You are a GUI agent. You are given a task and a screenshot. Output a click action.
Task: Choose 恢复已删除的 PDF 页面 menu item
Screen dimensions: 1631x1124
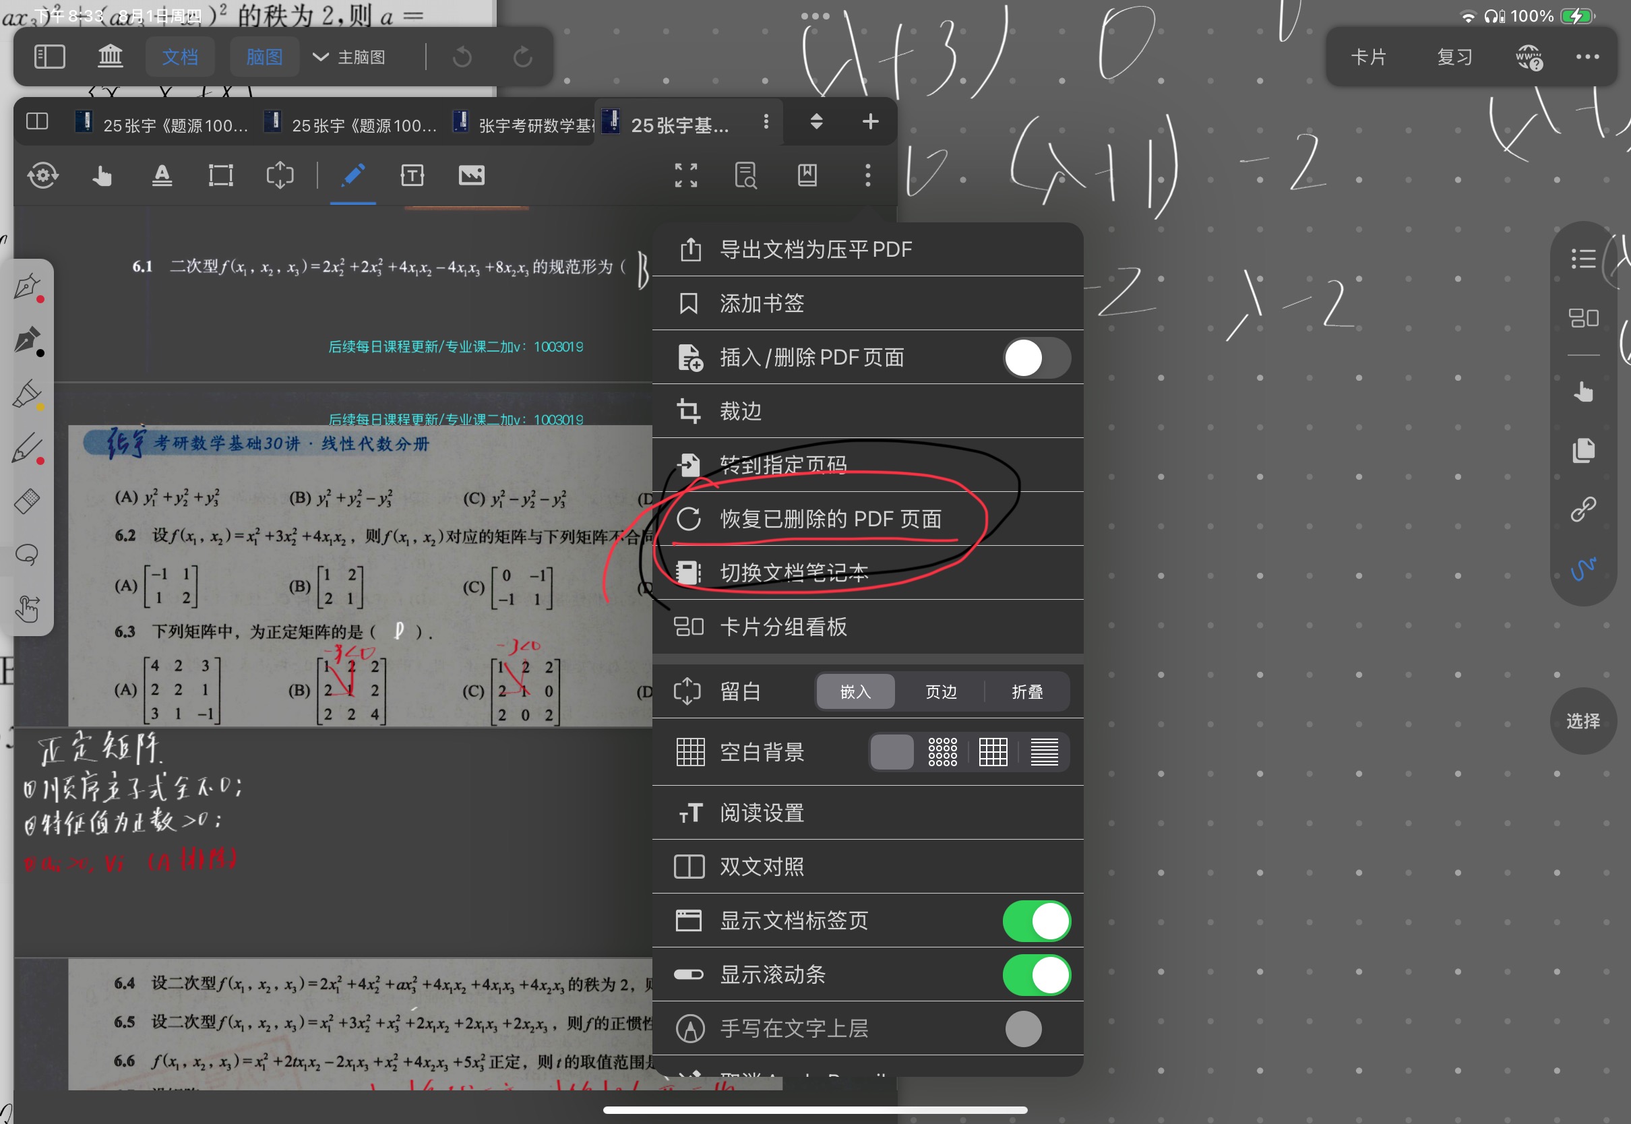point(830,519)
